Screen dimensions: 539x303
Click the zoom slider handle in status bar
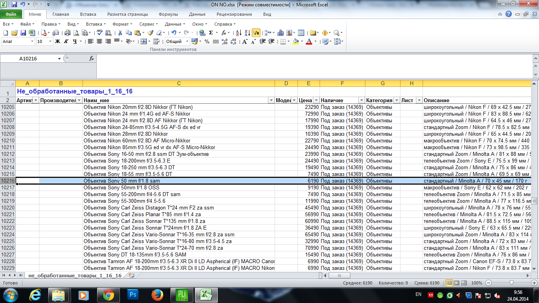(511, 283)
